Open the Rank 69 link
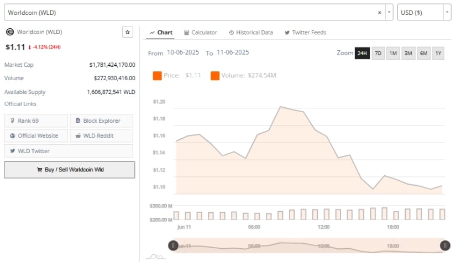Viewport: 456px width, 262px height. 36,120
